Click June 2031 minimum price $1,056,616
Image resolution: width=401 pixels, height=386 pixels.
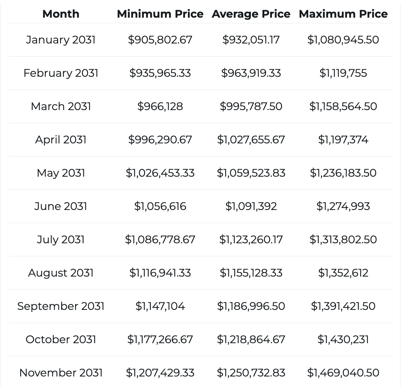[x=160, y=206]
